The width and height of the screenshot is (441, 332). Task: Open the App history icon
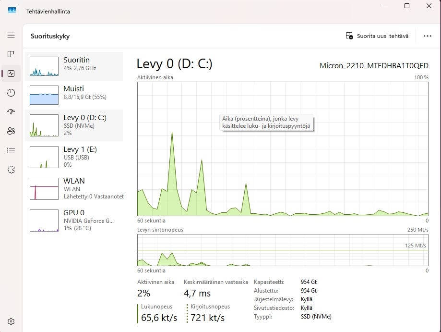point(11,93)
